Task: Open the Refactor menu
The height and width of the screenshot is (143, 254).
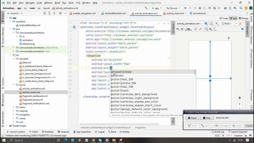Action: pyautogui.click(x=48, y=3)
